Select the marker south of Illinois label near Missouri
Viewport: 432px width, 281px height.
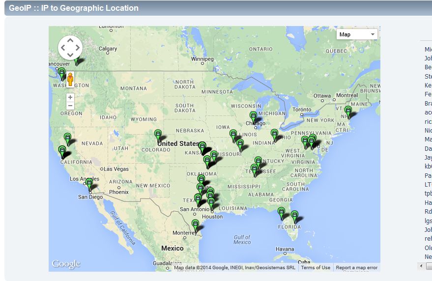240,144
